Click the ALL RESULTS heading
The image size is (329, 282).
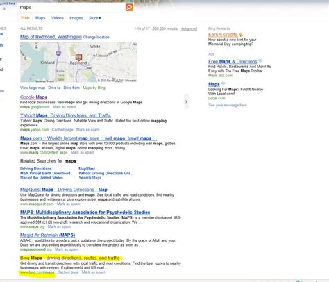(x=31, y=28)
